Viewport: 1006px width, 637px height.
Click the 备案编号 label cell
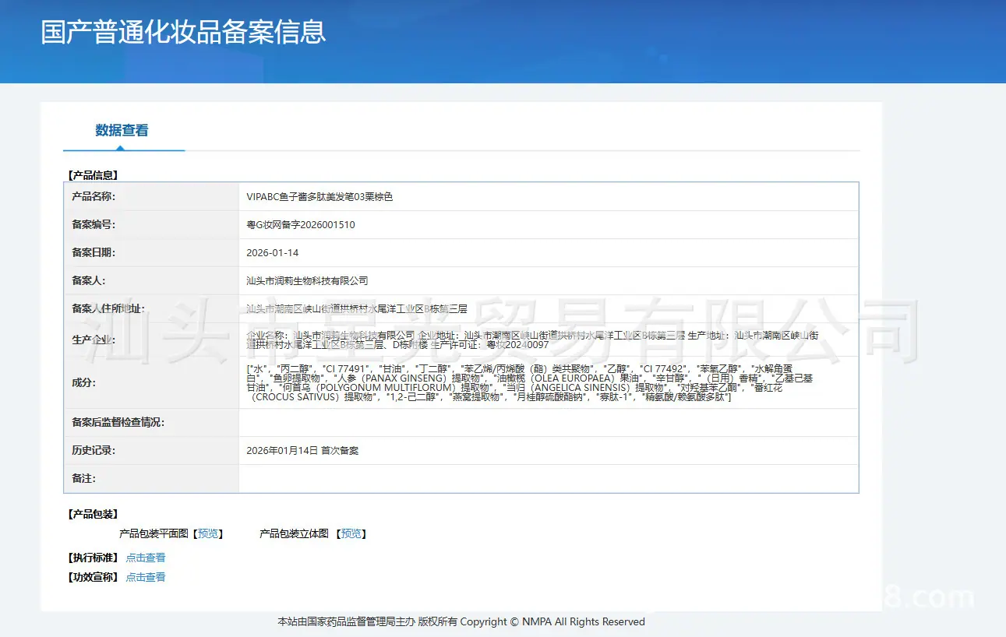tap(151, 225)
